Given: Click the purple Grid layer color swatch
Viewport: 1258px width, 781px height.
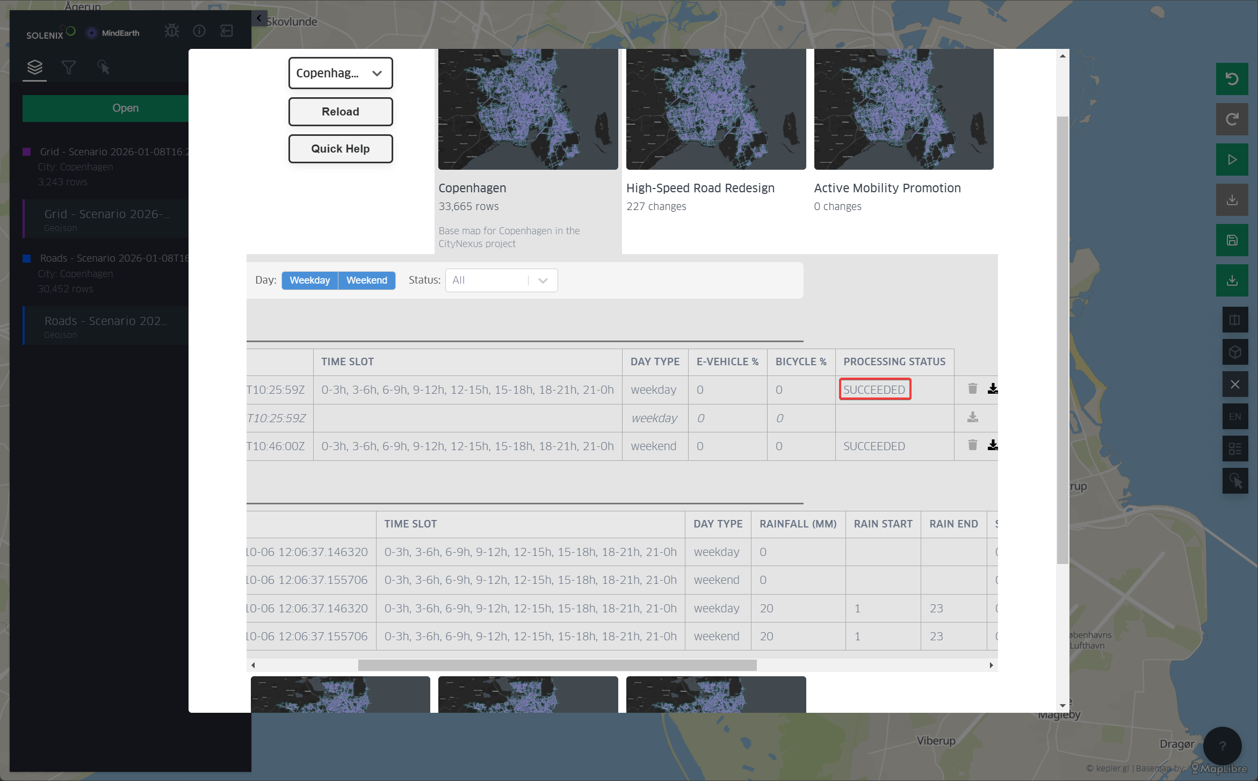Looking at the screenshot, I should [27, 152].
